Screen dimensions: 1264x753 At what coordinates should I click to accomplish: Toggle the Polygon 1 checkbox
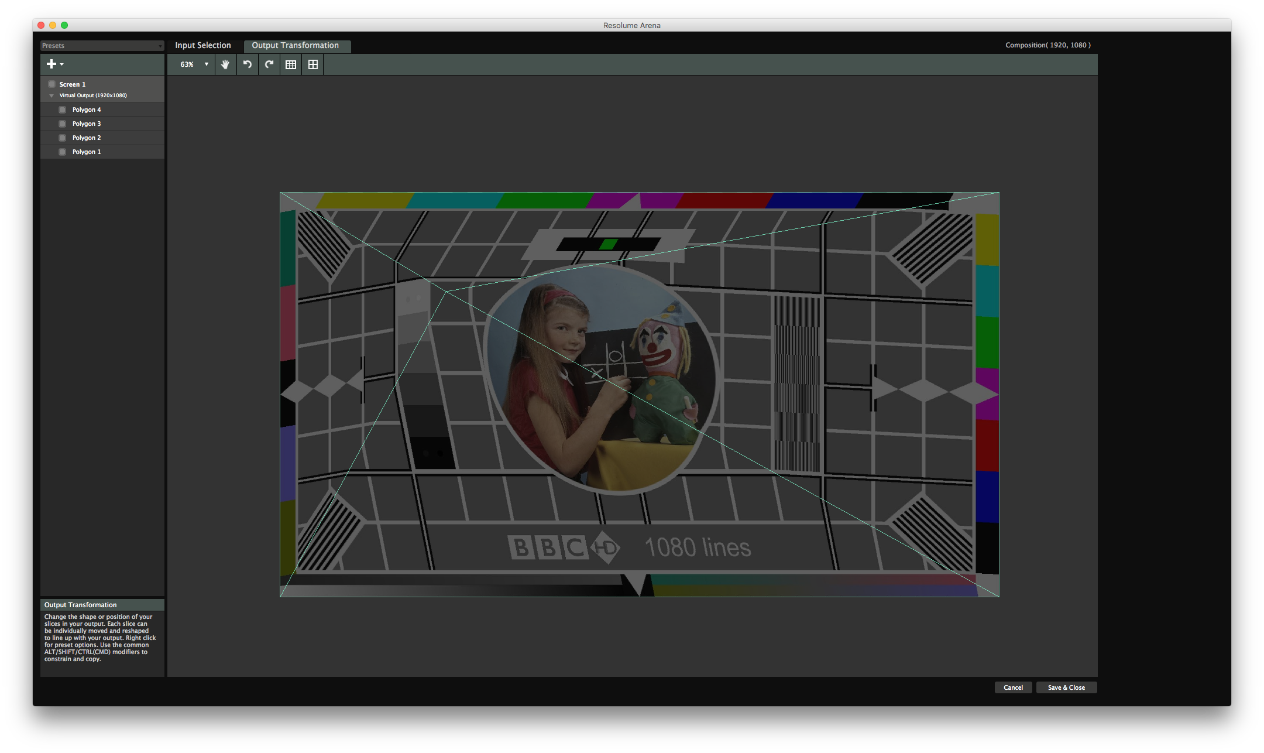click(x=63, y=152)
